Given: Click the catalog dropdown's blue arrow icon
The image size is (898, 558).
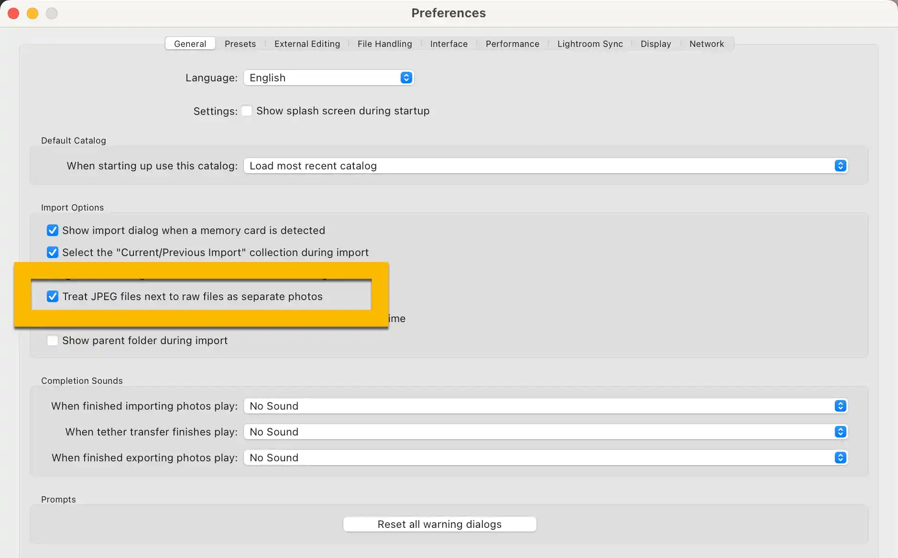Looking at the screenshot, I should click(x=840, y=166).
